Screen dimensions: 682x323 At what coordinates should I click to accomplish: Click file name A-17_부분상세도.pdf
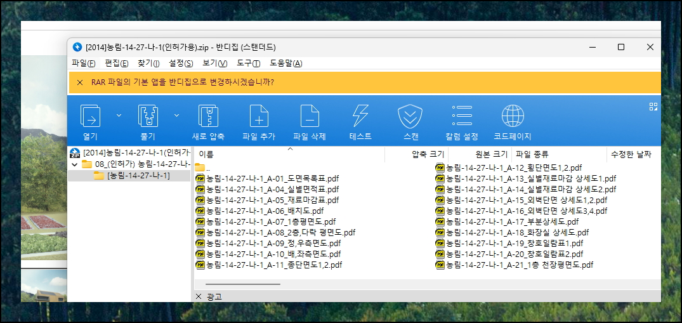point(513,221)
